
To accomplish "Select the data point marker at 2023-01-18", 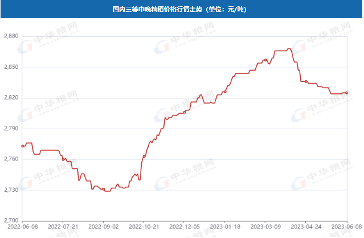I will 225,92.
